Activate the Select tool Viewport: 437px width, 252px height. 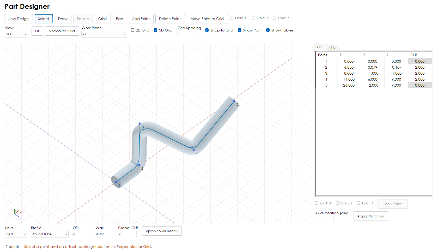click(44, 19)
